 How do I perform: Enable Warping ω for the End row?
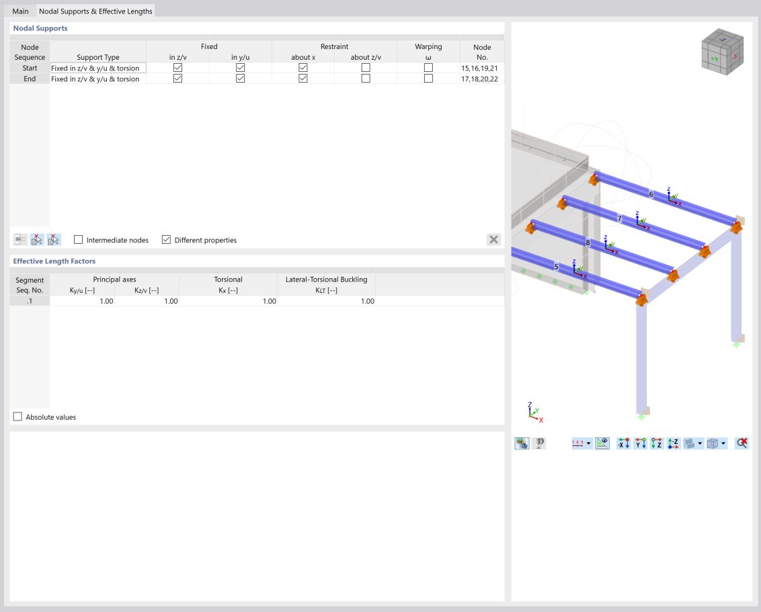[x=428, y=78]
